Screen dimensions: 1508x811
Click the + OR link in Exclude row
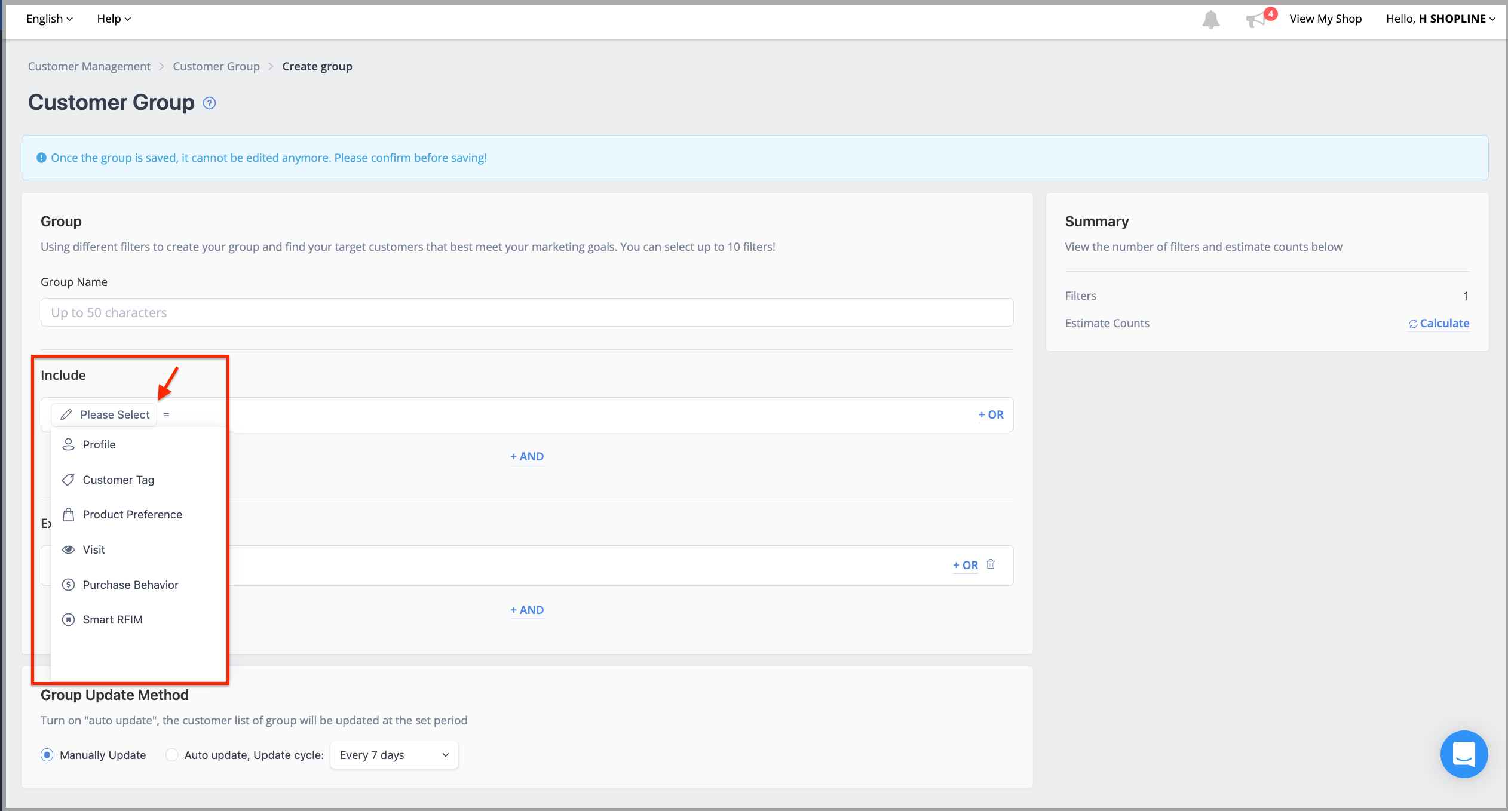(966, 565)
